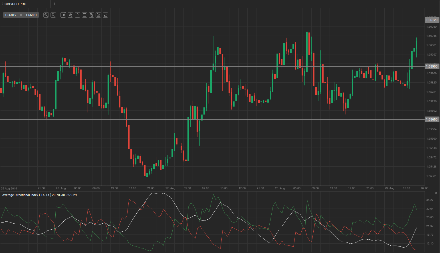Open the 30-minute timeframe selector
The width and height of the screenshot is (440, 253).
click(x=63, y=15)
